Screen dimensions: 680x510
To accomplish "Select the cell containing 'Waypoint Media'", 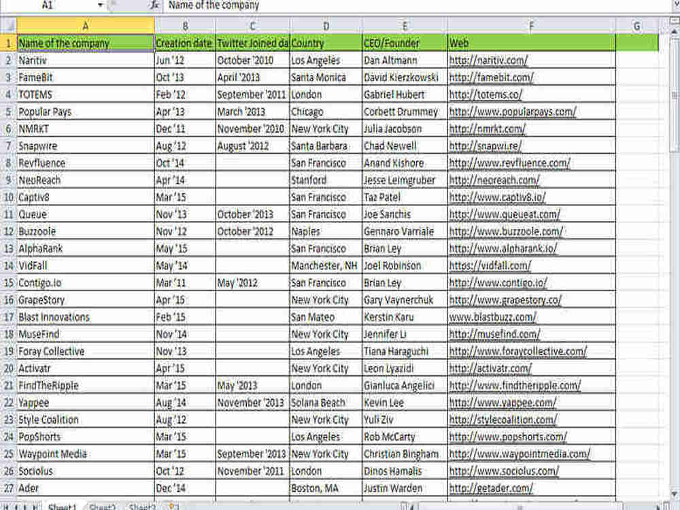I will 86,454.
